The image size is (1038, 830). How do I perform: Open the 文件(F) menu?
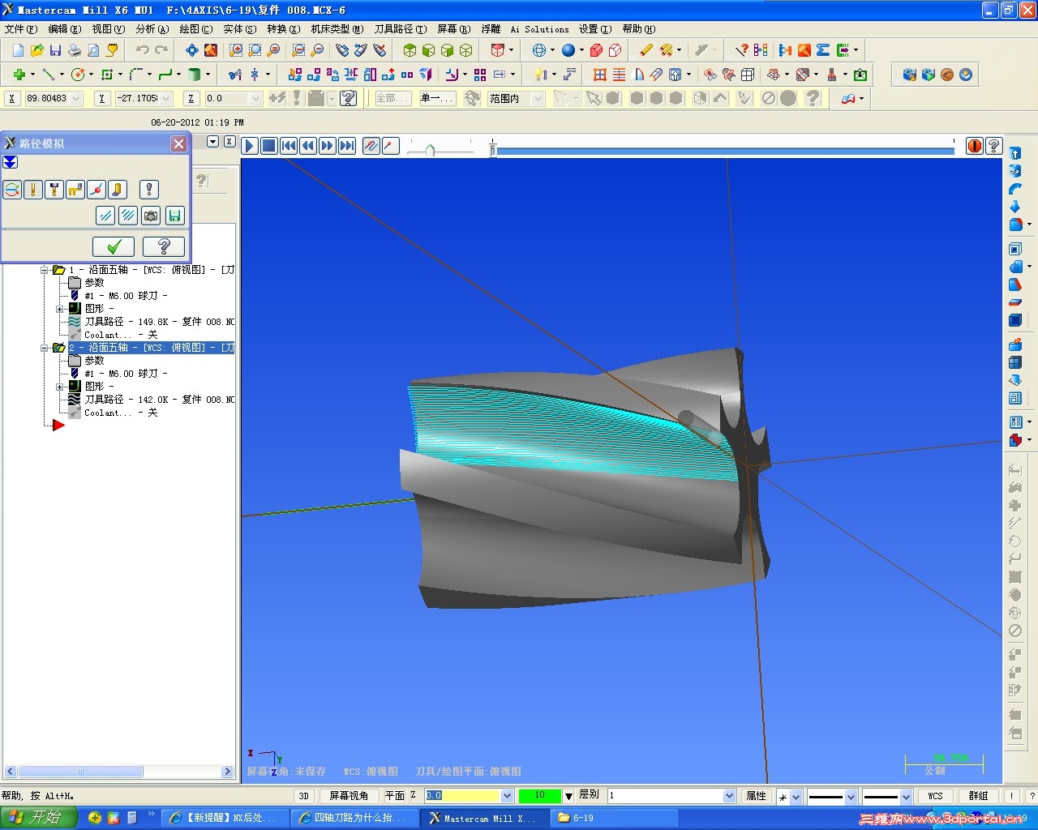tap(21, 29)
